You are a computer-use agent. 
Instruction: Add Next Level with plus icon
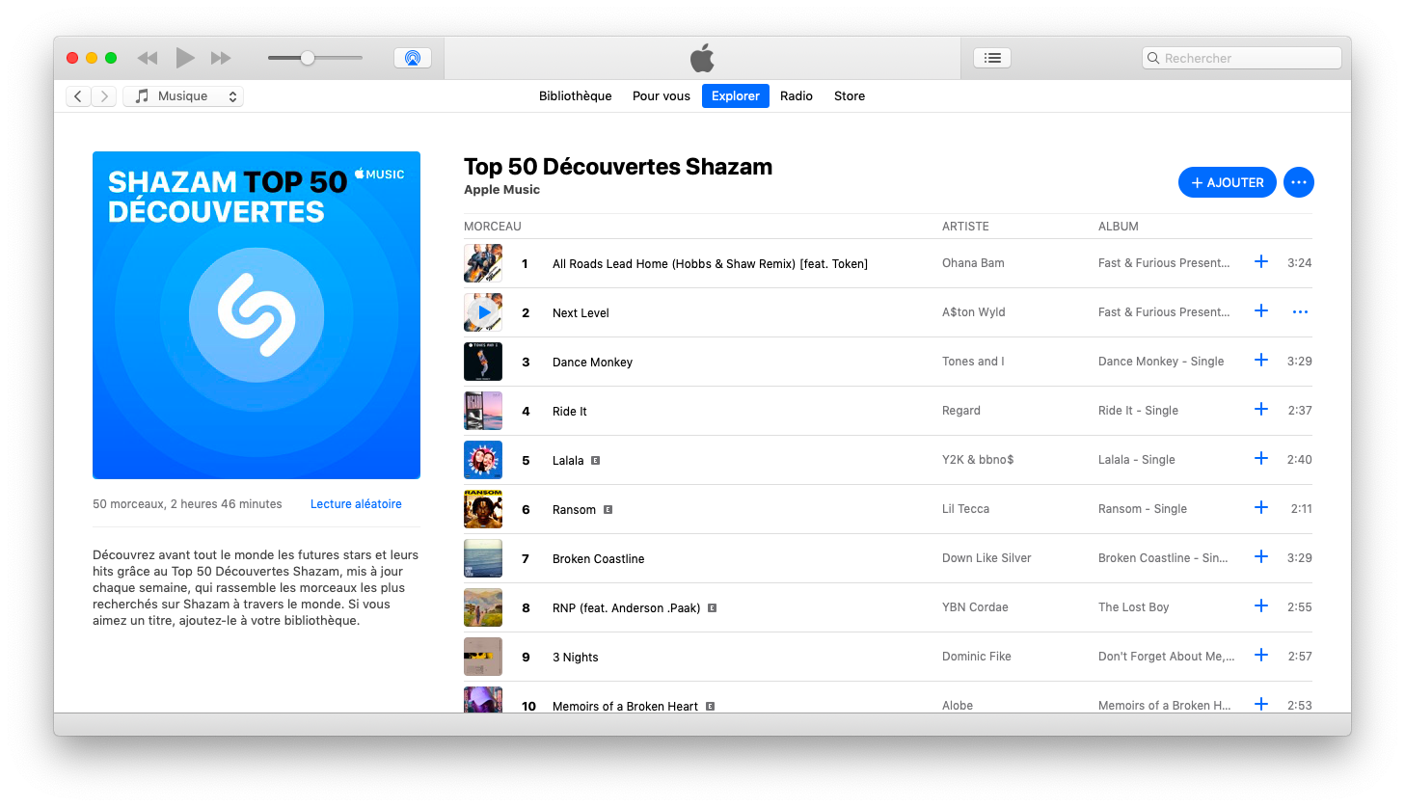pos(1260,311)
